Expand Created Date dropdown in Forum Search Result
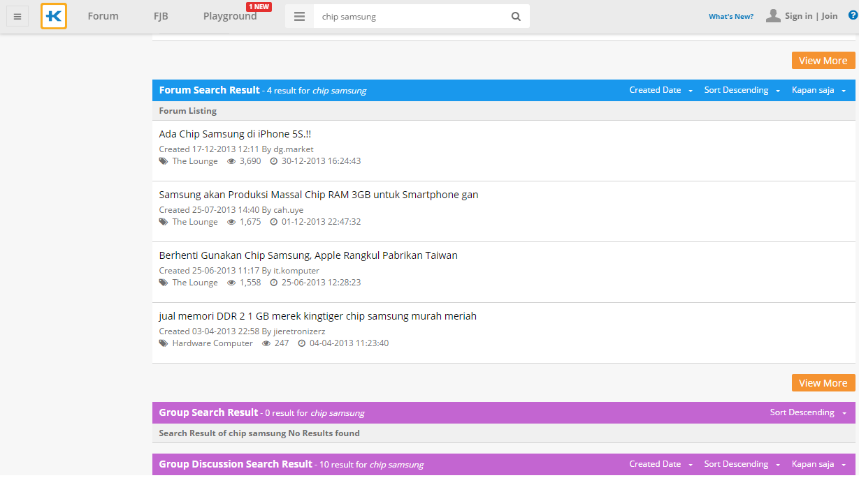Screen dimensions: 859x478 point(661,90)
